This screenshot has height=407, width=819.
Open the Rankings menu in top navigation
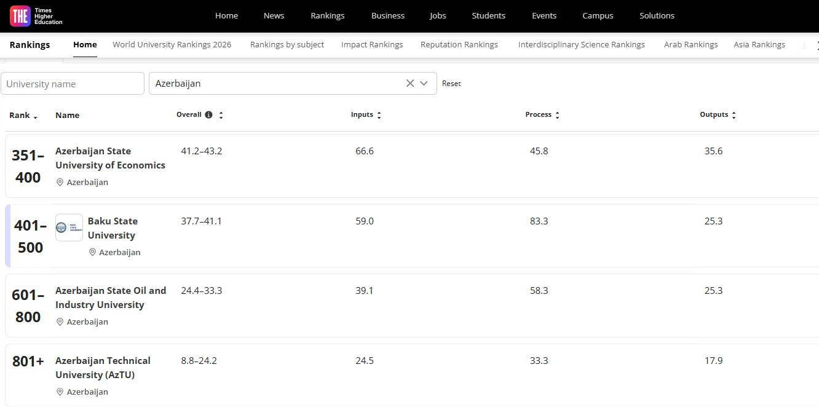tap(327, 16)
